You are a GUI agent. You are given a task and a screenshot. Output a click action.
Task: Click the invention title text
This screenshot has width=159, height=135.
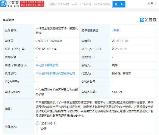pyautogui.click(x=57, y=30)
